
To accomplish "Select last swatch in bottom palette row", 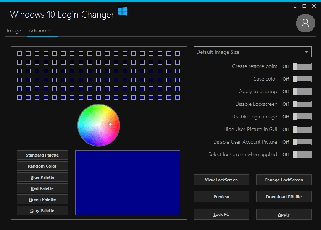I will click(x=177, y=97).
